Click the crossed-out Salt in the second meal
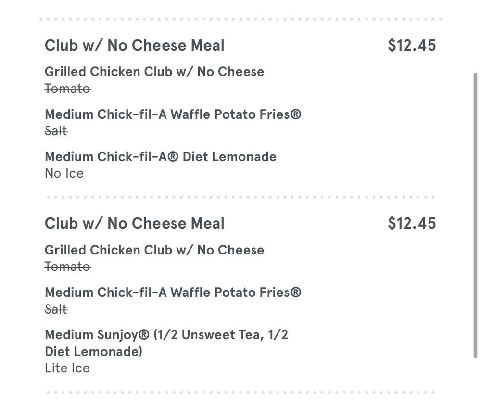The height and width of the screenshot is (407, 481). tap(56, 309)
